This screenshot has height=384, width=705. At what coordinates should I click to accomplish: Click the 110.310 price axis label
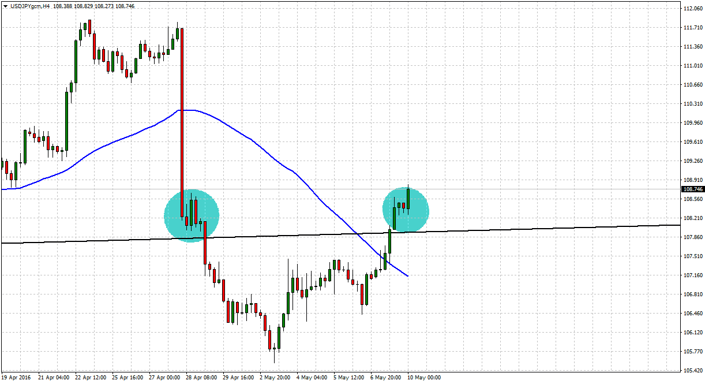[x=693, y=104]
